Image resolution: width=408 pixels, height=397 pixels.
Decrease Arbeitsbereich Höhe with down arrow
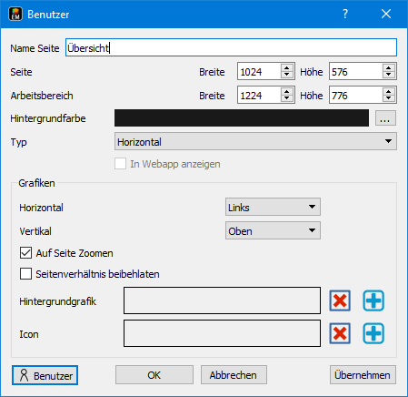tap(388, 98)
